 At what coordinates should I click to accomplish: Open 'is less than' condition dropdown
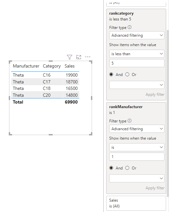click(137, 54)
